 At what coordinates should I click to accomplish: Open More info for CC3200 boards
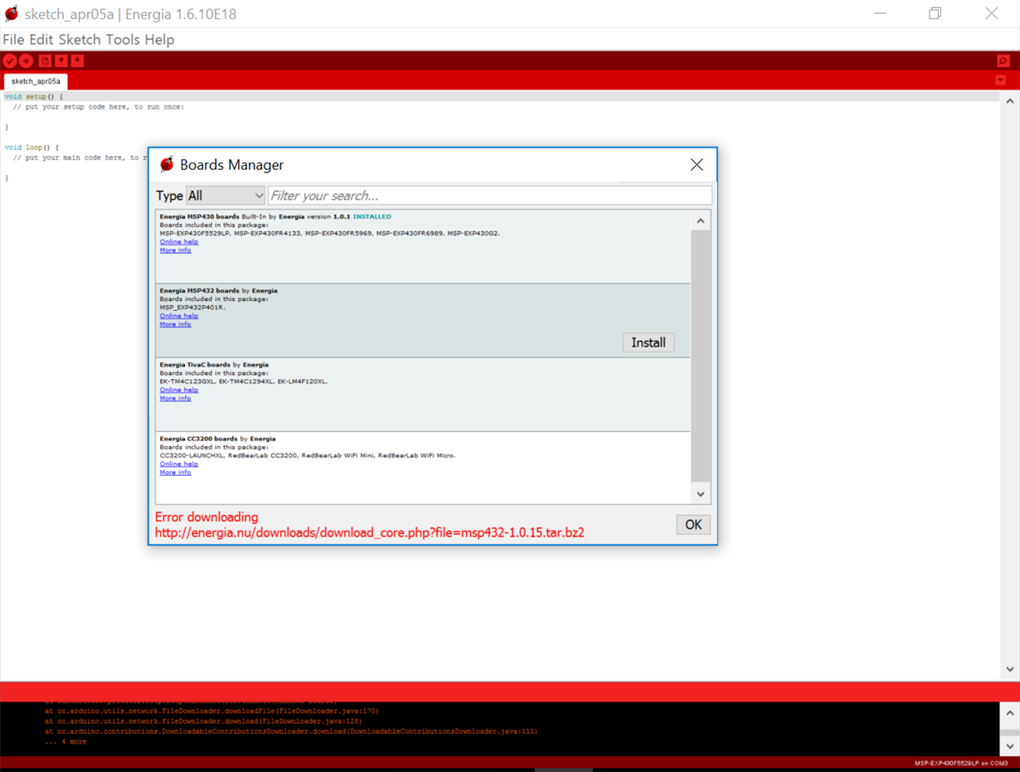click(175, 472)
